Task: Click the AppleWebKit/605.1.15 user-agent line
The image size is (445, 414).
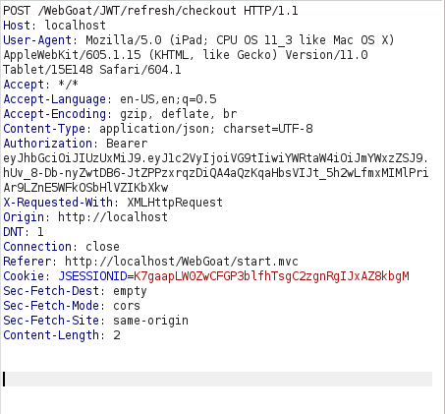Action: click(x=186, y=55)
